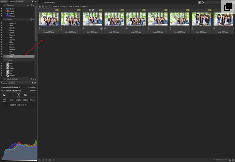235x162 pixels.
Task: Select the img_2007.jpg thumbnail
Action: 180,19
